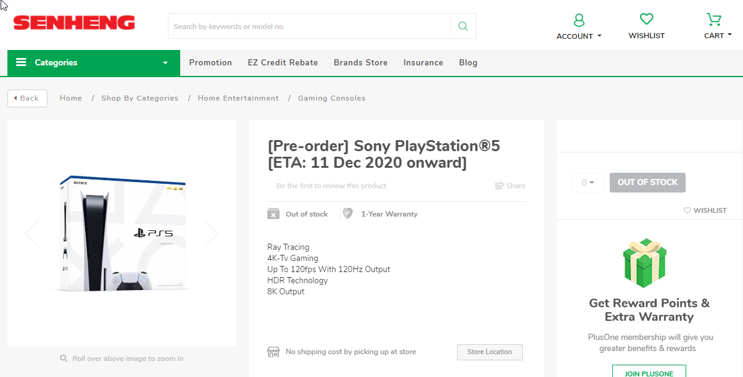The image size is (743, 377).
Task: Add product to Wishlist below stock button
Action: [705, 210]
